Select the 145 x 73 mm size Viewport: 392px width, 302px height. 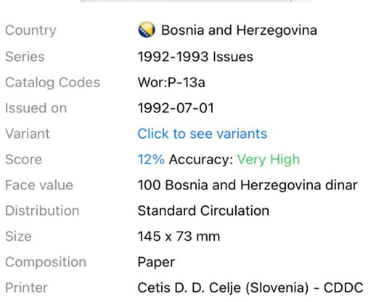(x=179, y=237)
